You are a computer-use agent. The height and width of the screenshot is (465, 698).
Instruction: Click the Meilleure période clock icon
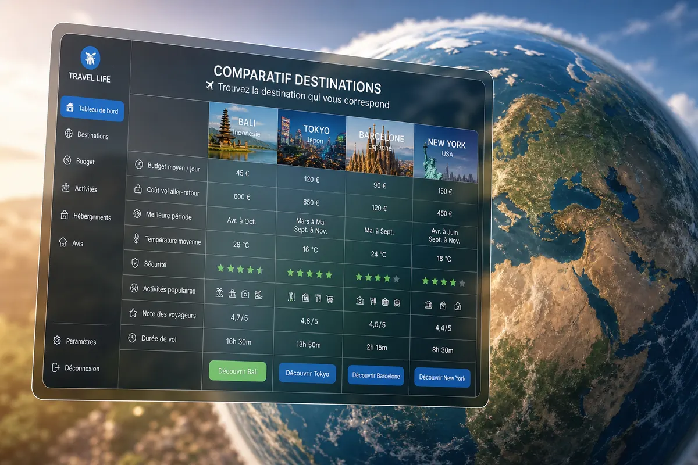coord(137,213)
